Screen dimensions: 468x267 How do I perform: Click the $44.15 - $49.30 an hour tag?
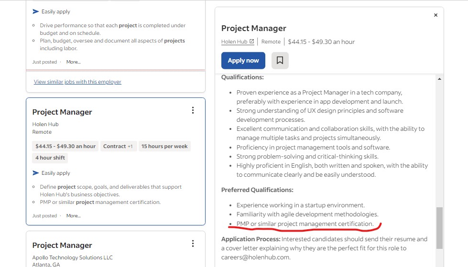tap(65, 146)
